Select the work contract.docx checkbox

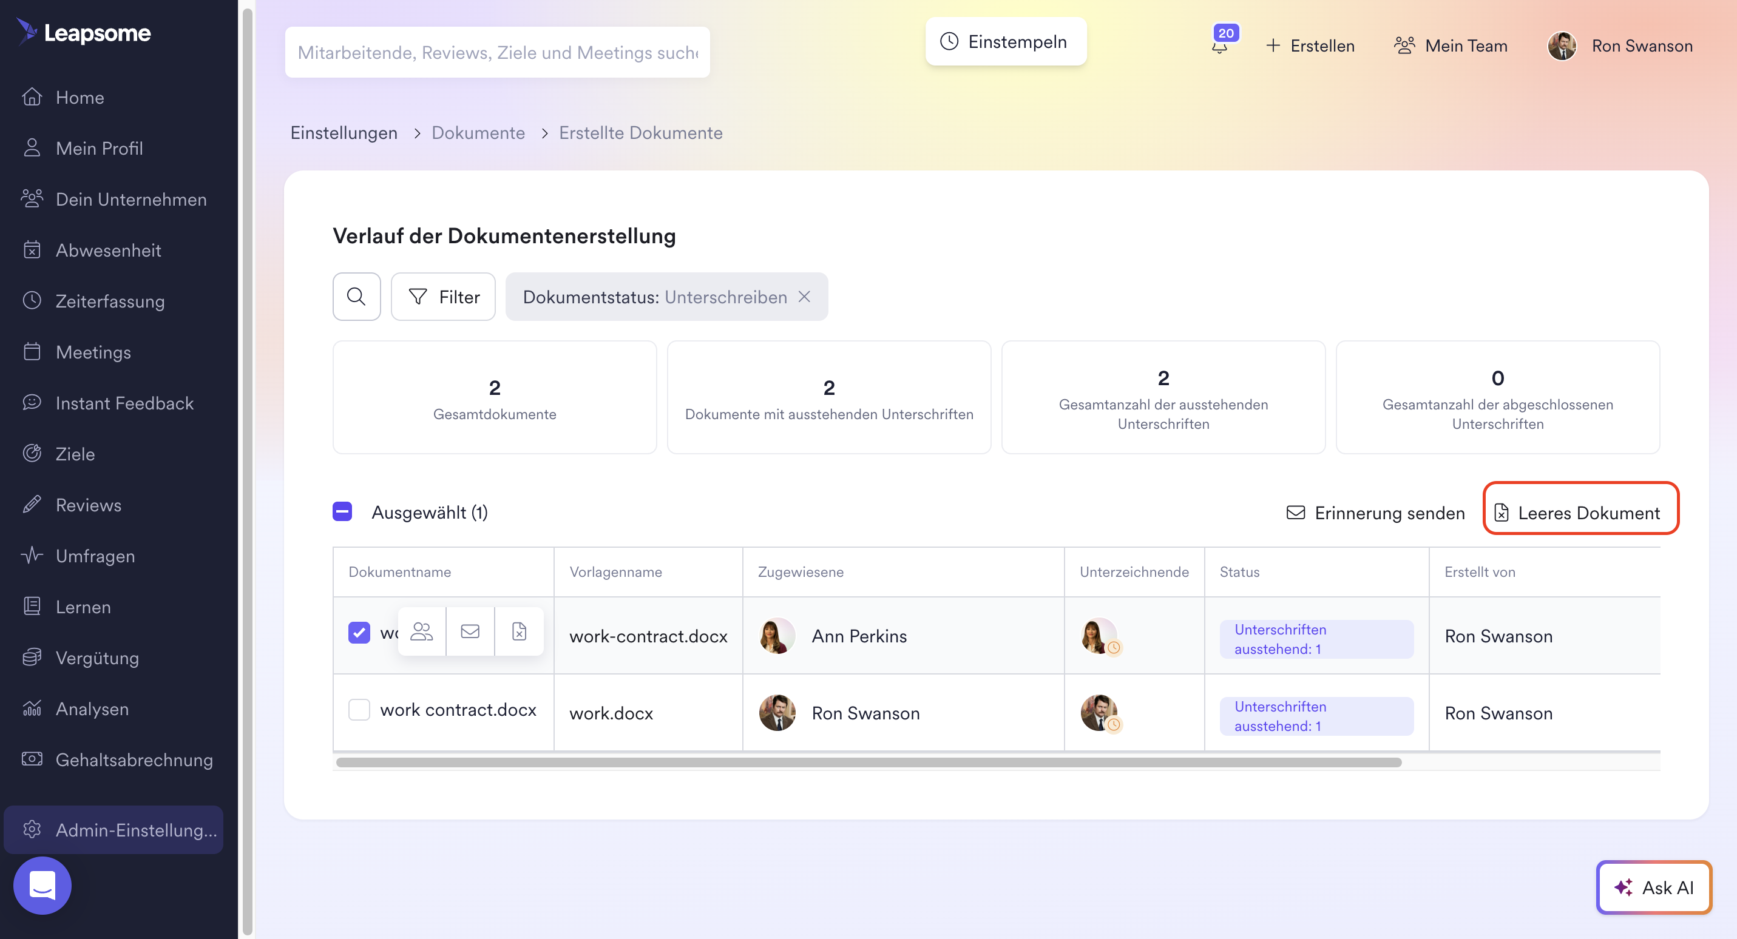[359, 710]
